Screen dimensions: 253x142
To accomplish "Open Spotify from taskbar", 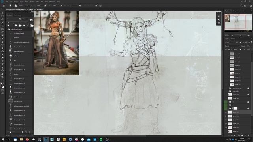I will [x=101, y=139].
